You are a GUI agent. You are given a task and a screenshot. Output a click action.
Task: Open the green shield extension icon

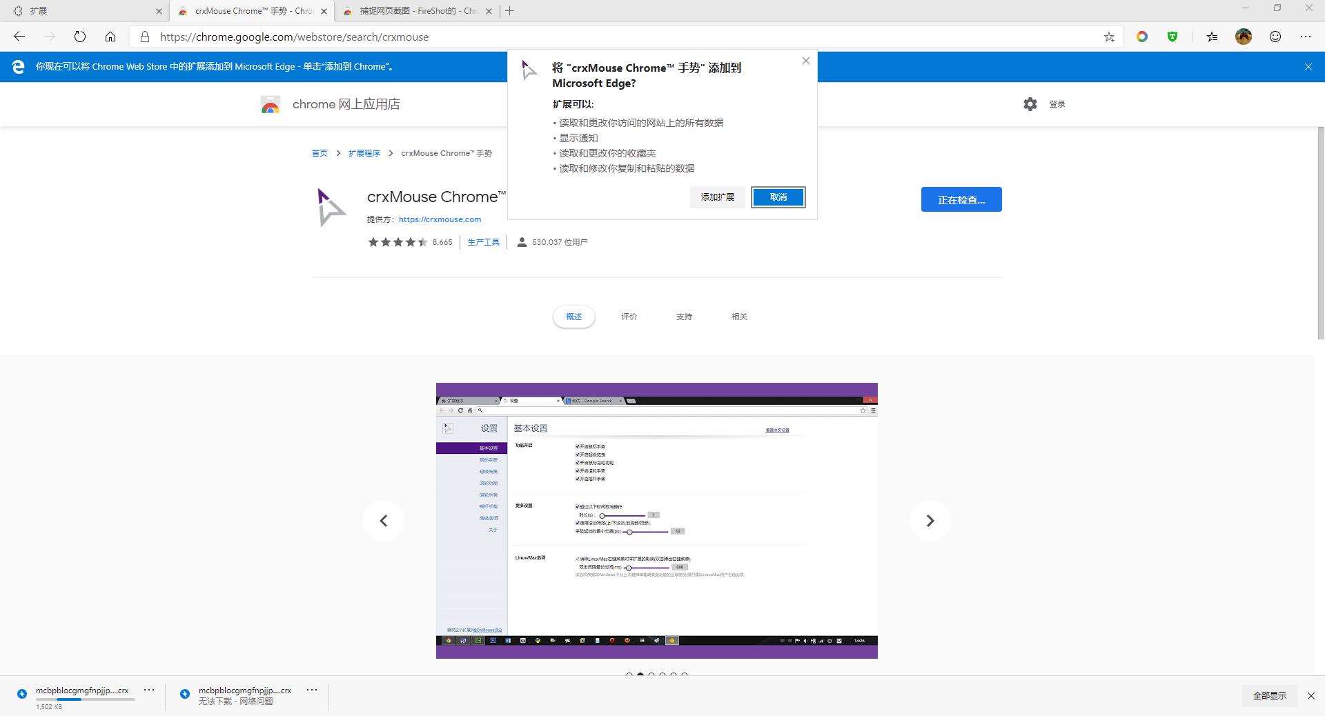tap(1172, 37)
